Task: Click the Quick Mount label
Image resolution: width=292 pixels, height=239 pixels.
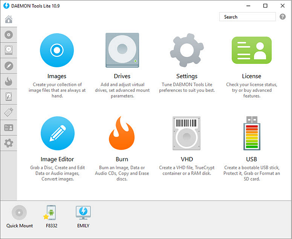Action: (20, 226)
